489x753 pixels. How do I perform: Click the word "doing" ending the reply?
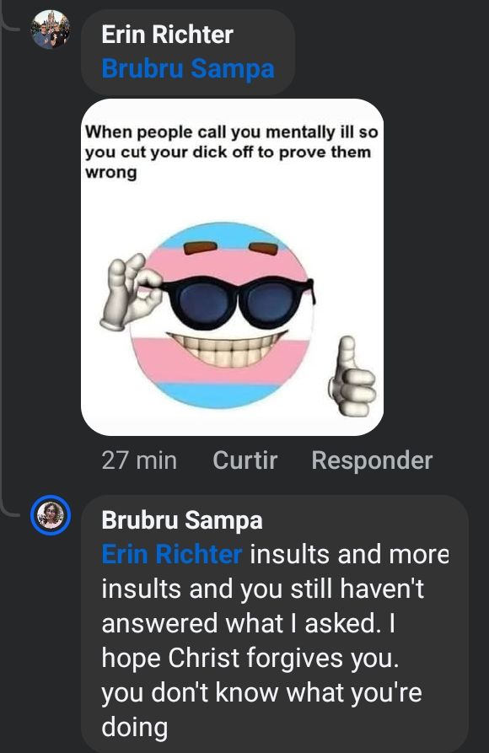[135, 727]
